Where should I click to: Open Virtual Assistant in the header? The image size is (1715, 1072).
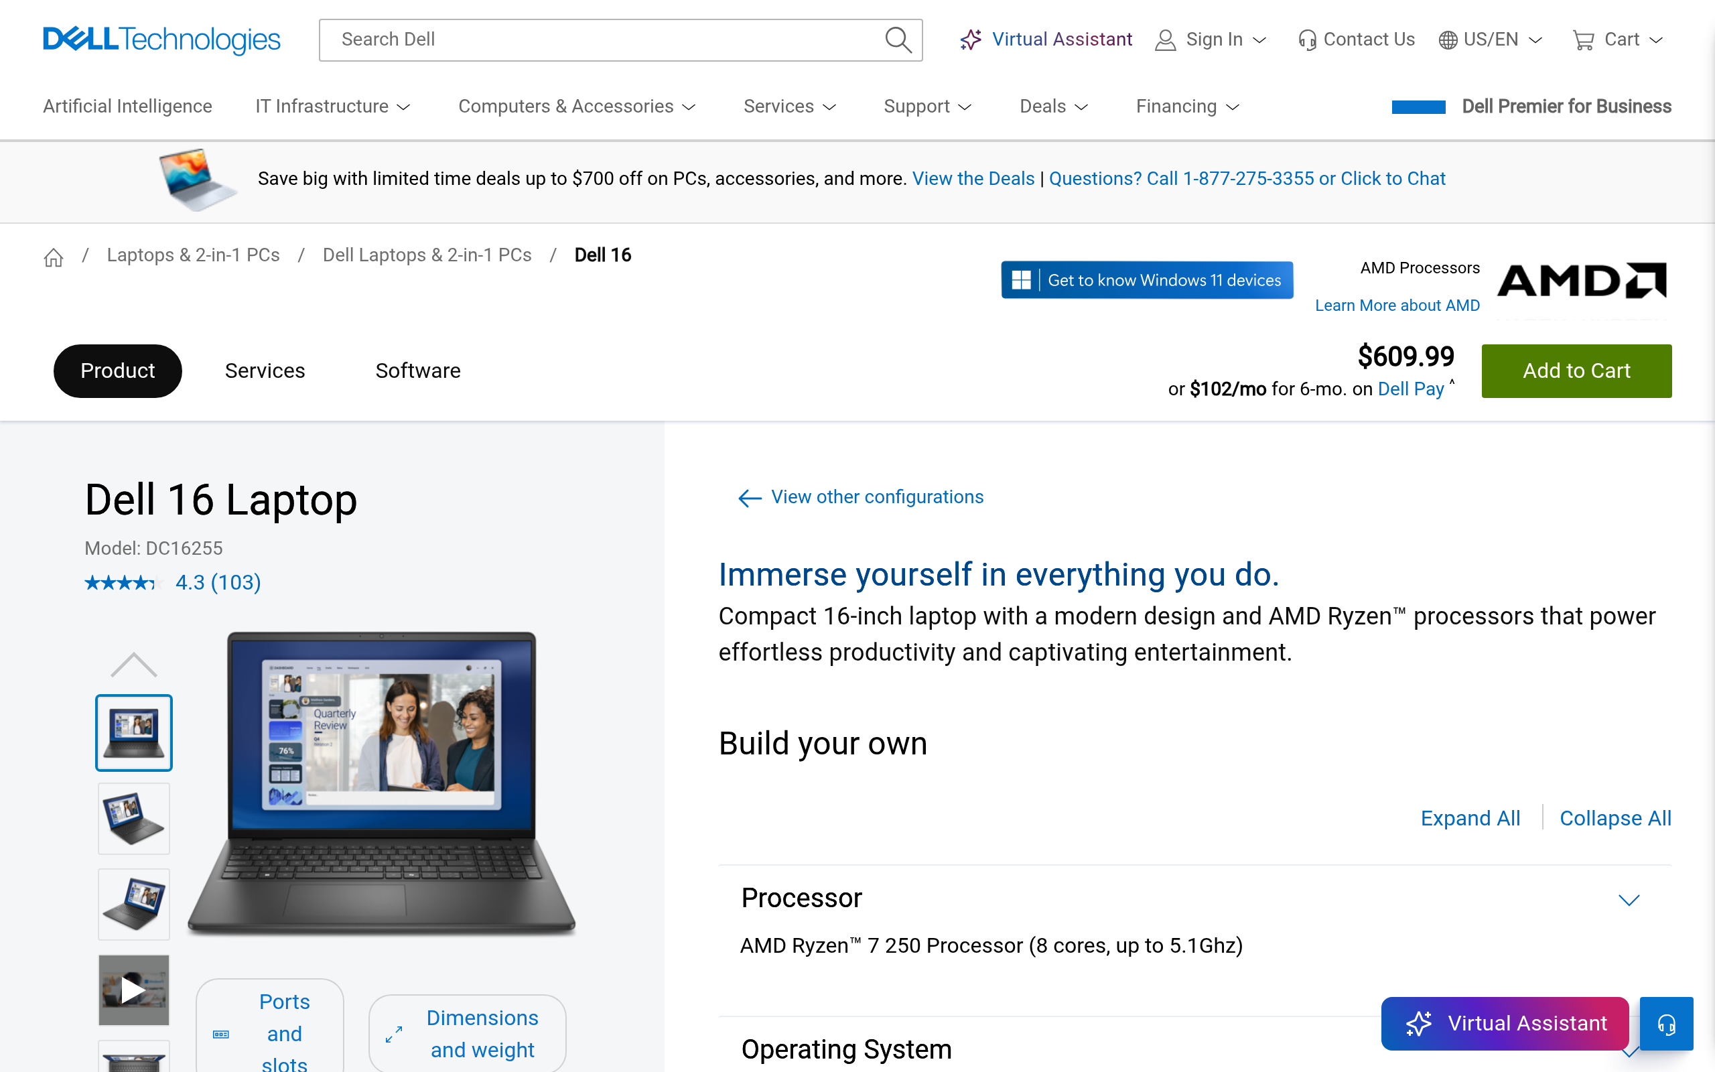click(1046, 40)
